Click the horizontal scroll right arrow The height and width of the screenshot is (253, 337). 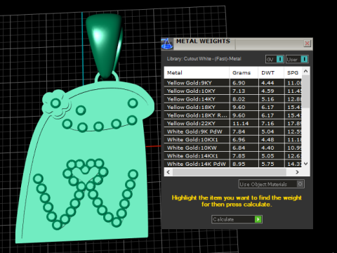tap(297, 172)
